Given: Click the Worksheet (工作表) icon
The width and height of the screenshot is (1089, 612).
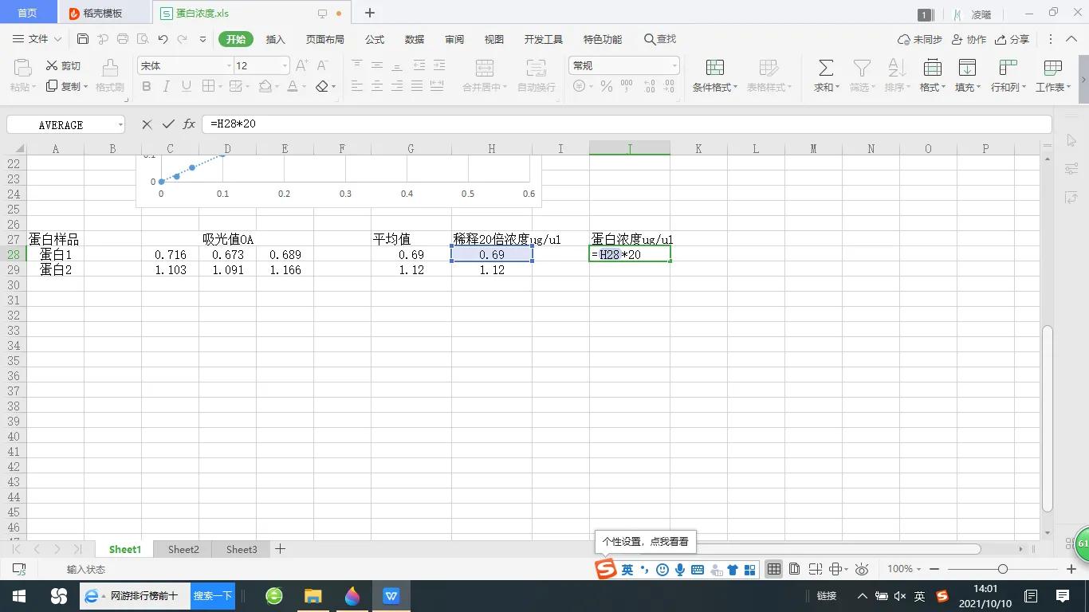Looking at the screenshot, I should 1052,68.
